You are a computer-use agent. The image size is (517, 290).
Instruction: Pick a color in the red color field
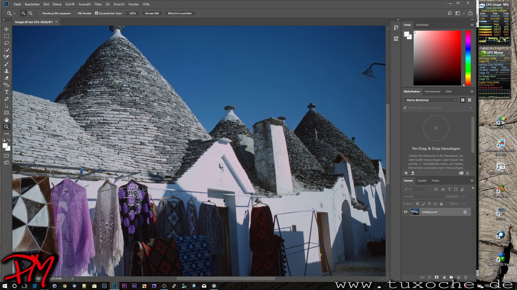437,58
